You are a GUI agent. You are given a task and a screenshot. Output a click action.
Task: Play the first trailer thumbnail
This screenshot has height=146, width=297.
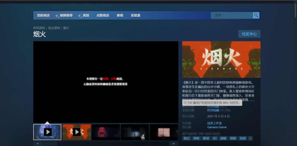coord(47,132)
